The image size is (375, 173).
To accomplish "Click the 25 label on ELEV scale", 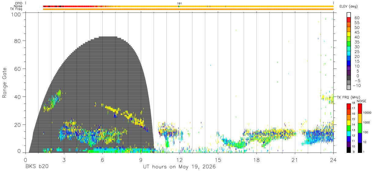I will tap(356, 52).
